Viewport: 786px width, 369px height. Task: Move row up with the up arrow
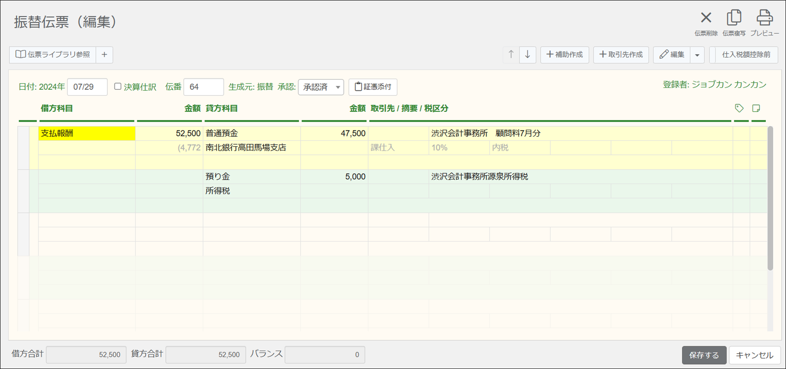(511, 55)
